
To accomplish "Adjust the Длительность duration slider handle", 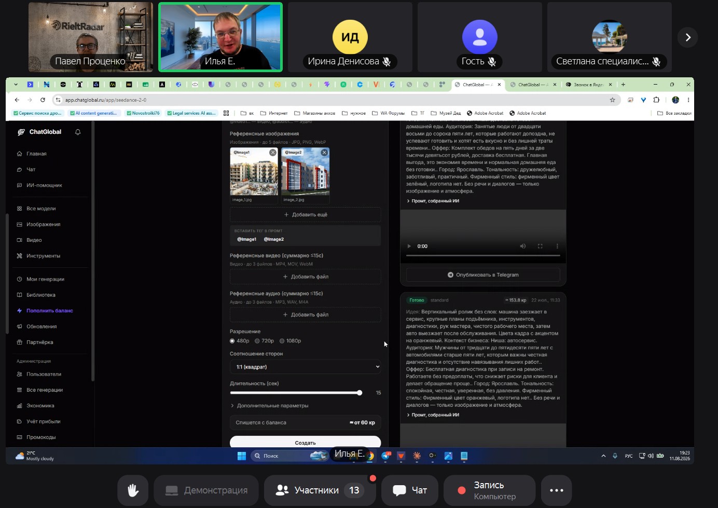I will 360,393.
